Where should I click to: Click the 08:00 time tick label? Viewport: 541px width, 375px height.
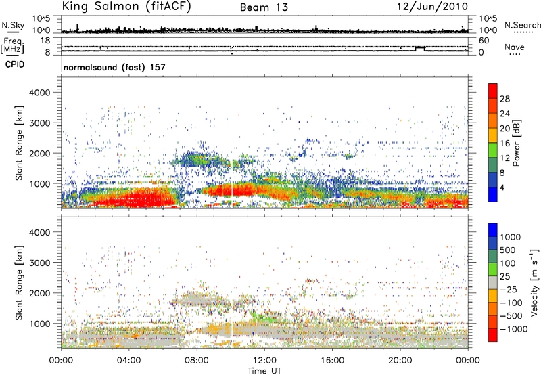pyautogui.click(x=197, y=361)
